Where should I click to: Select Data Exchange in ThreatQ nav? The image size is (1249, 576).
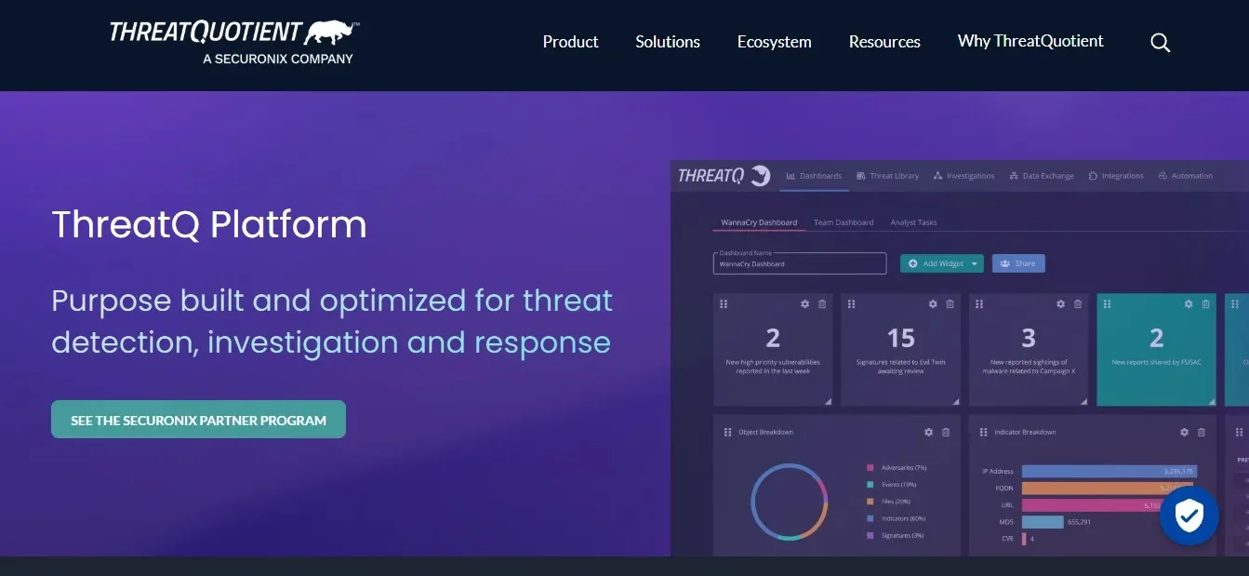coord(1042,176)
